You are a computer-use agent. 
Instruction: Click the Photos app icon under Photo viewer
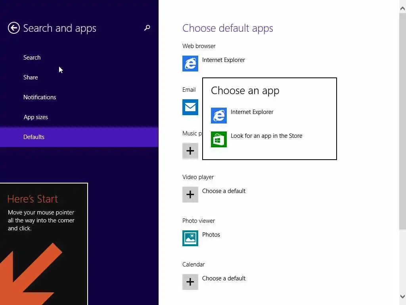click(190, 238)
